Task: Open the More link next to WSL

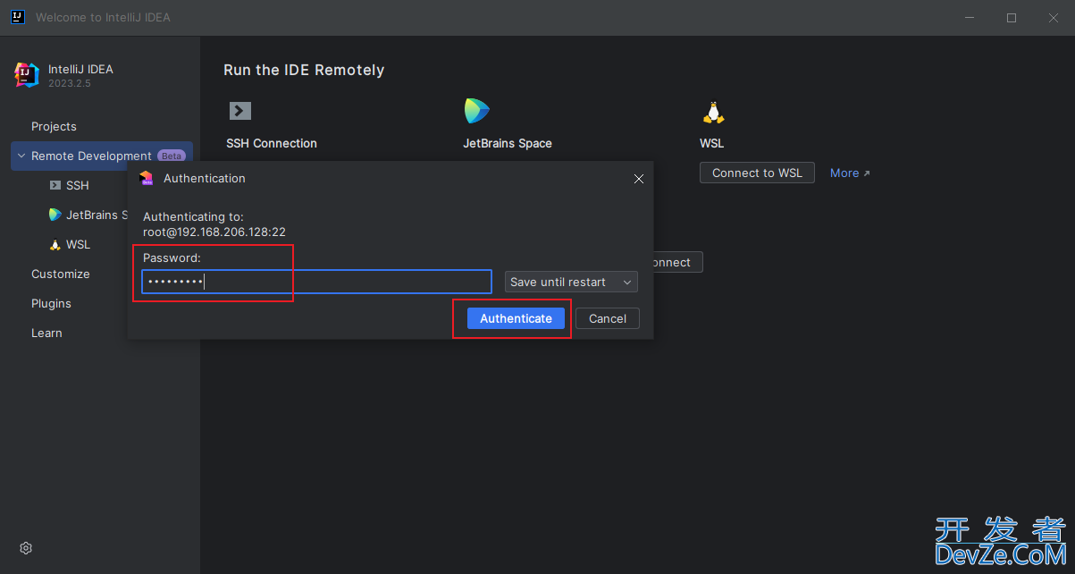Action: (850, 173)
